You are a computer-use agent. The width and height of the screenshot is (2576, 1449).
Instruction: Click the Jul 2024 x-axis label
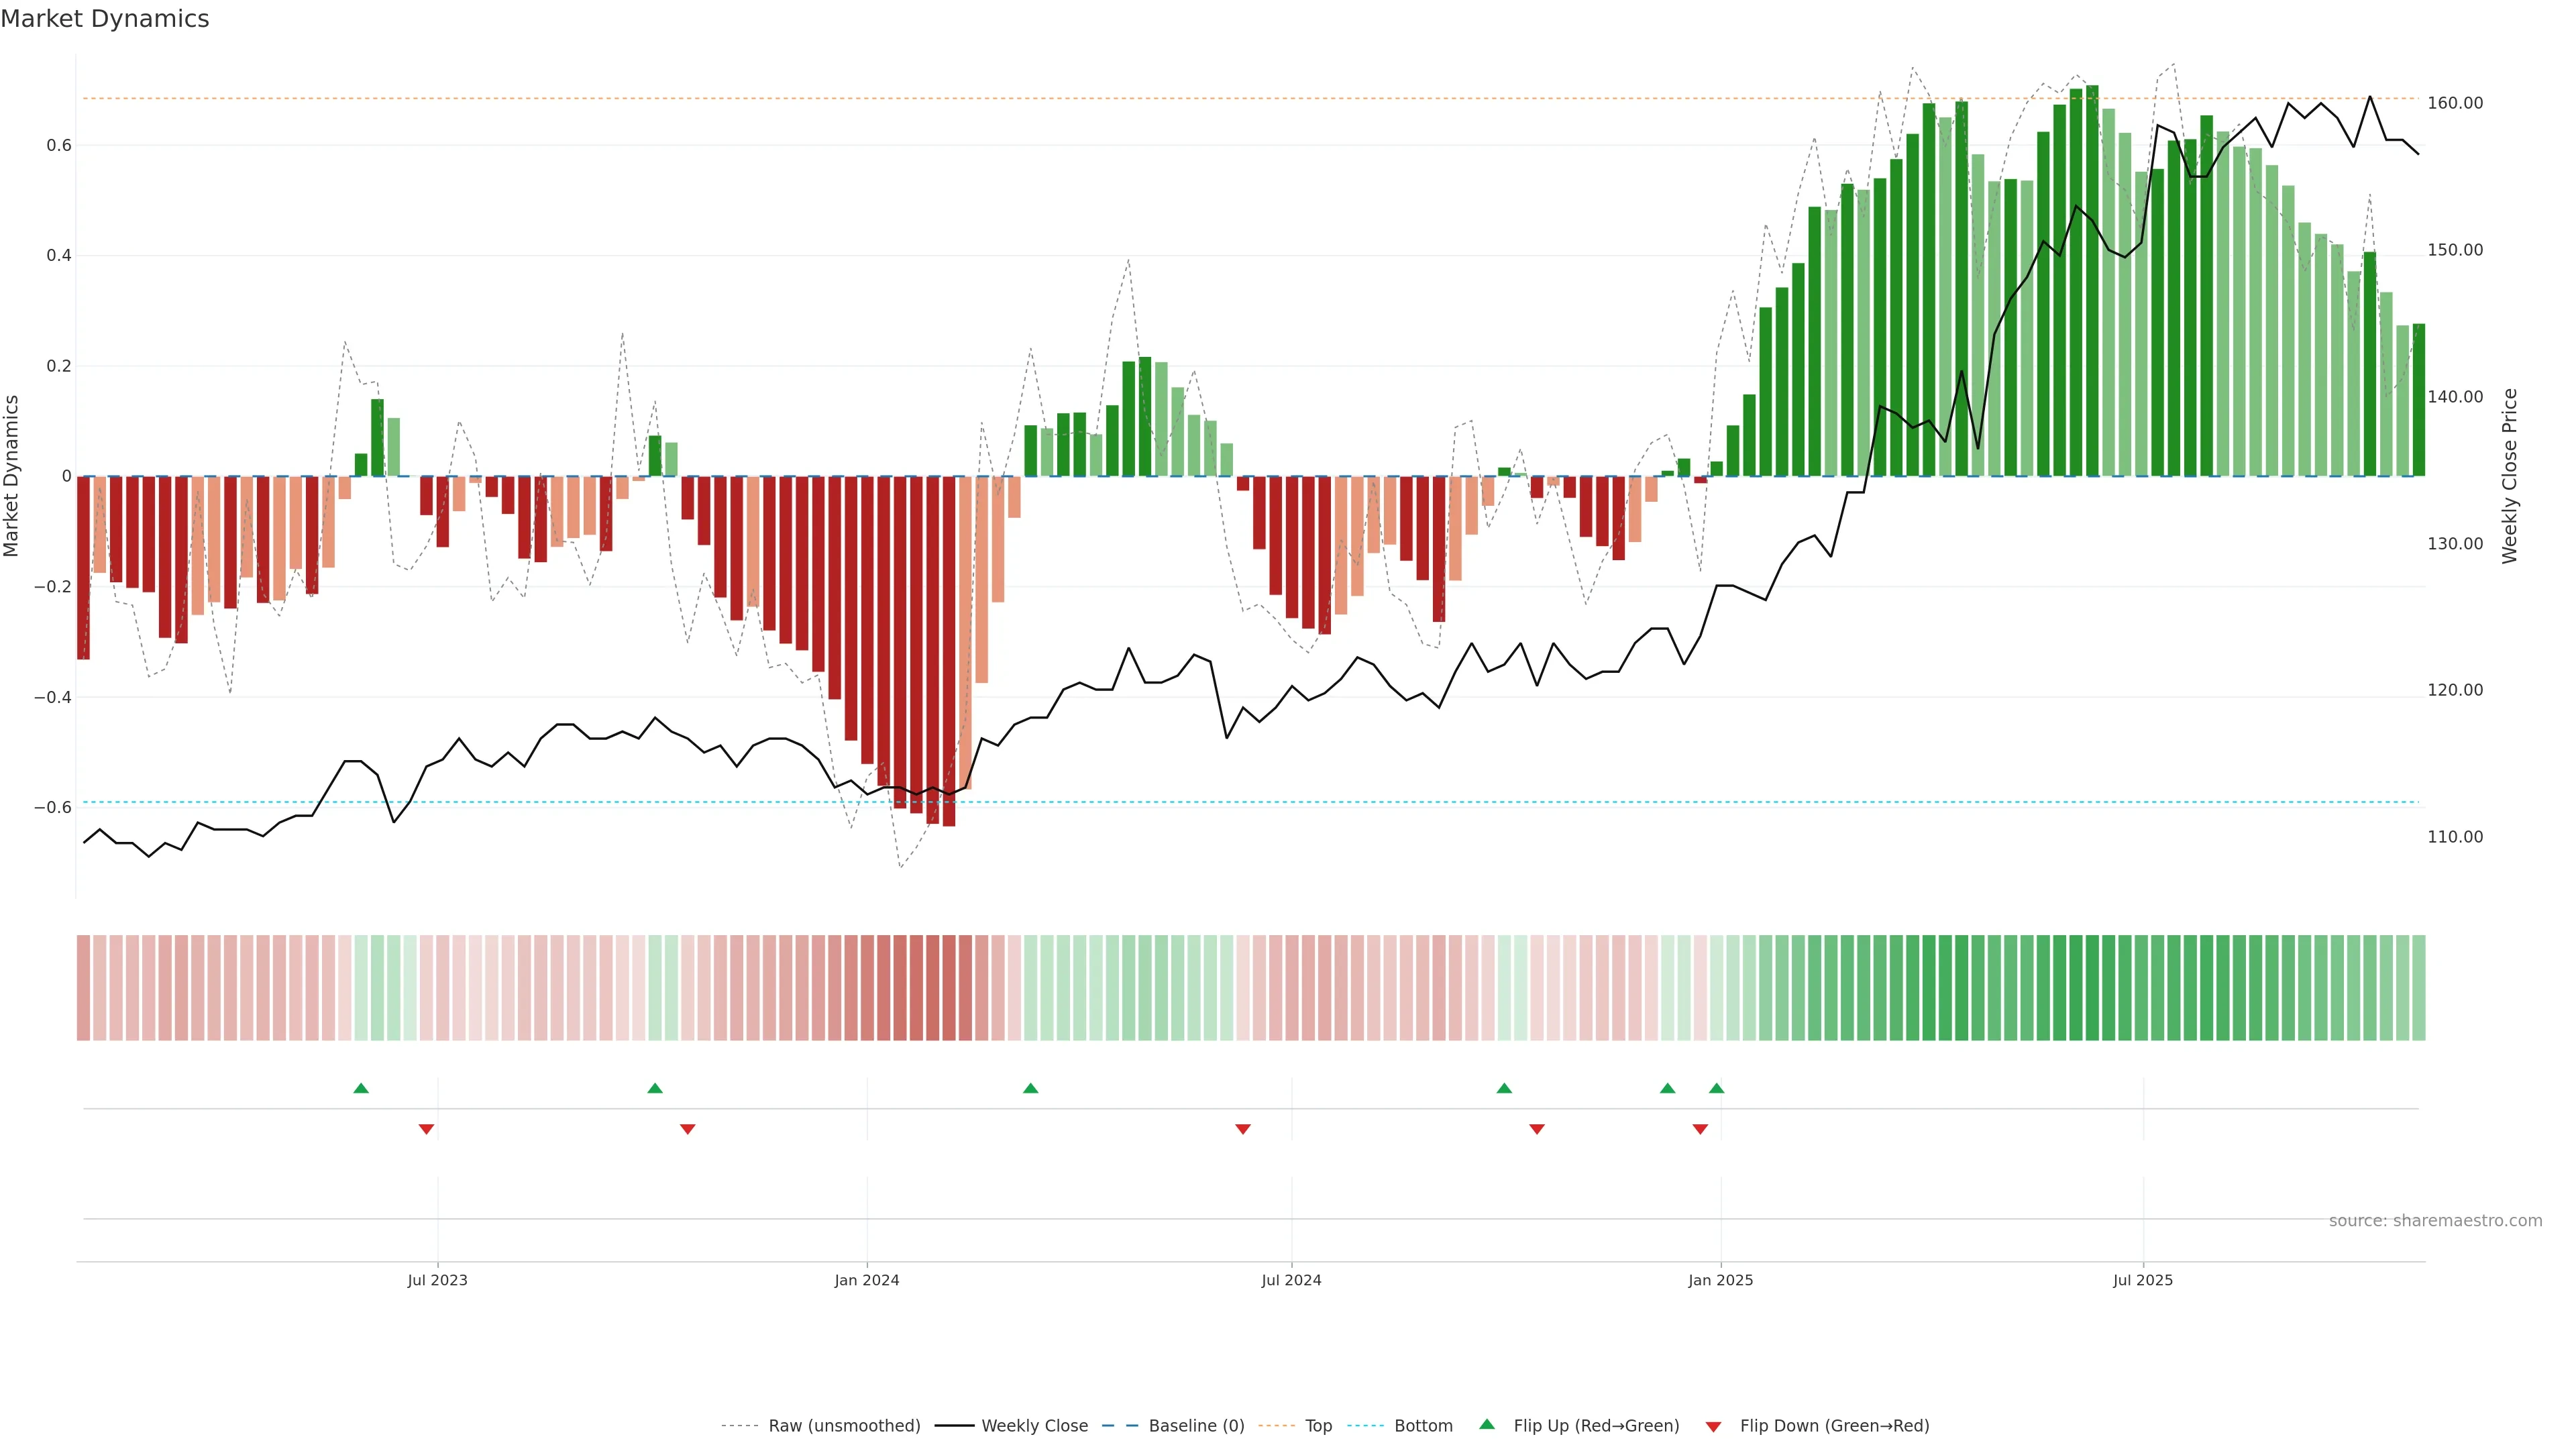(1291, 1280)
